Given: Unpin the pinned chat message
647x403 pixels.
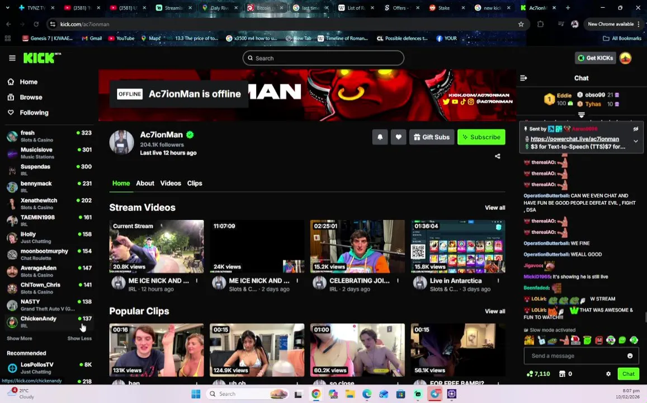Looking at the screenshot, I should pyautogui.click(x=635, y=129).
